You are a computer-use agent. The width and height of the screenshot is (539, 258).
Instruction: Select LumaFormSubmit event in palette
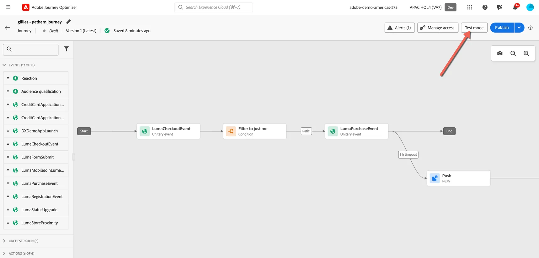tap(36, 157)
